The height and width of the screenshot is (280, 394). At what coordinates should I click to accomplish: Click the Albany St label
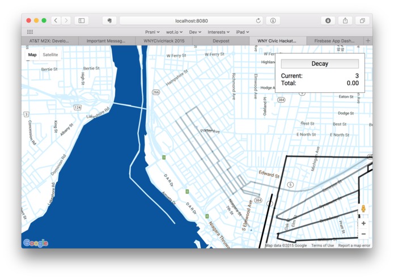(x=66, y=130)
